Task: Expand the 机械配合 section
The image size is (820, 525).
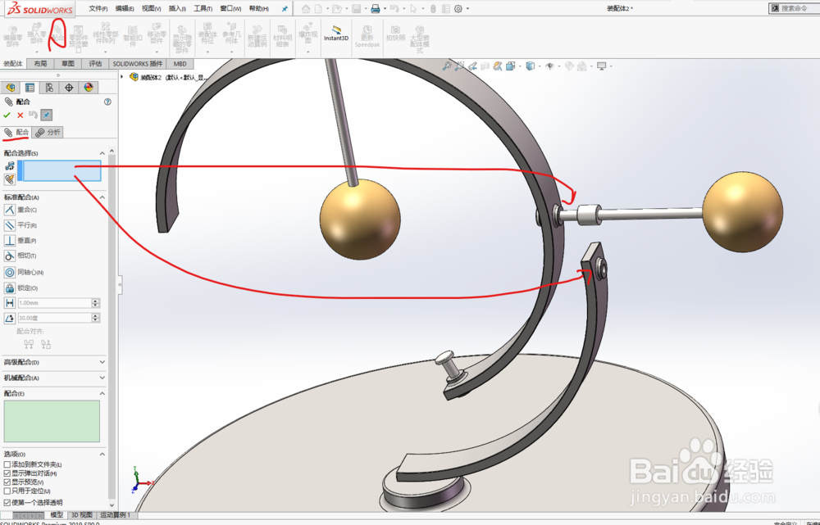Action: click(102, 378)
